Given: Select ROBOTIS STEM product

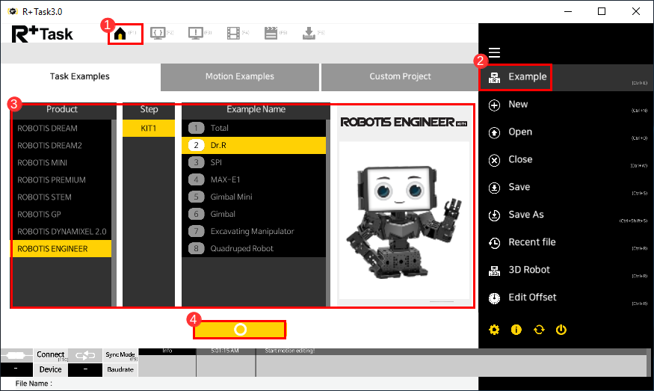Looking at the screenshot, I should click(x=61, y=197).
